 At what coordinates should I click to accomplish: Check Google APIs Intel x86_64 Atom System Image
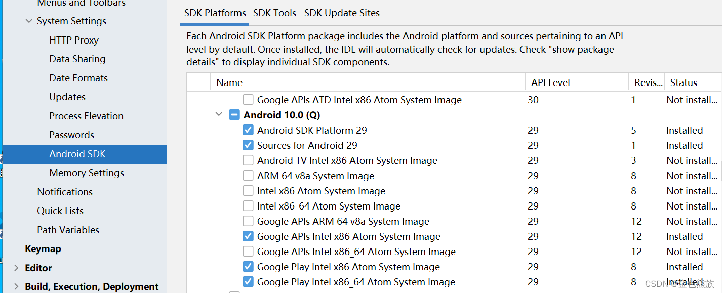point(248,252)
